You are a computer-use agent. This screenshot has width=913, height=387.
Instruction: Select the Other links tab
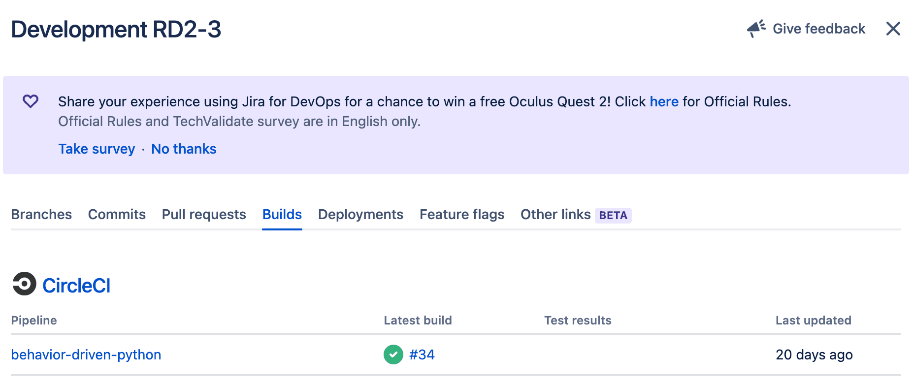(555, 214)
